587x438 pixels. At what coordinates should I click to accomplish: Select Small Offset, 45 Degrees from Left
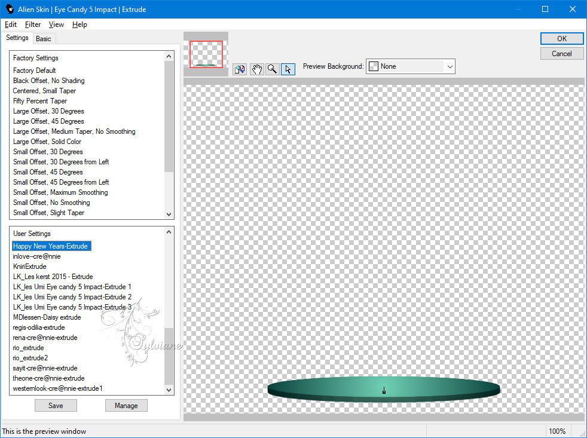click(61, 182)
